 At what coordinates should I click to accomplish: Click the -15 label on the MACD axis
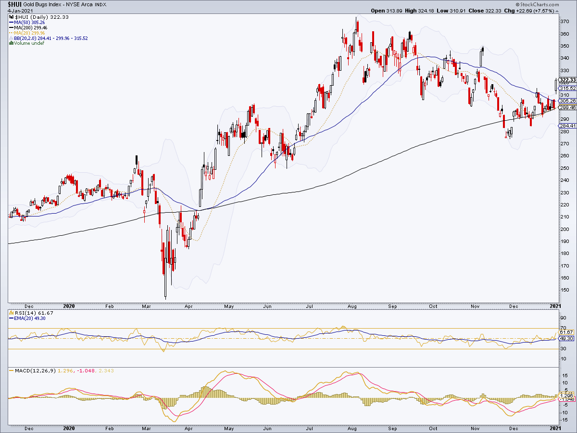(x=564, y=420)
